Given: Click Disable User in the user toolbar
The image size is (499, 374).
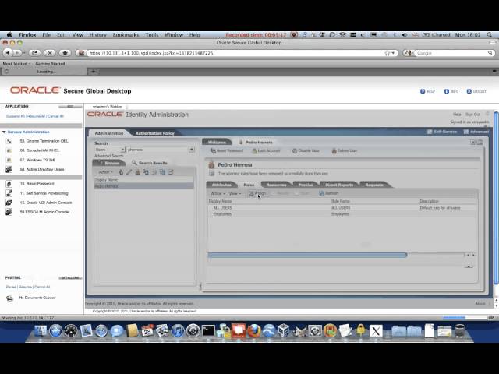Looking at the screenshot, I should pos(306,150).
